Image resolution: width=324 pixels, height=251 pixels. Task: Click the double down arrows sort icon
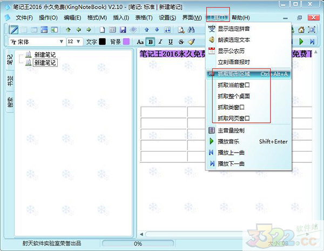click(x=167, y=30)
